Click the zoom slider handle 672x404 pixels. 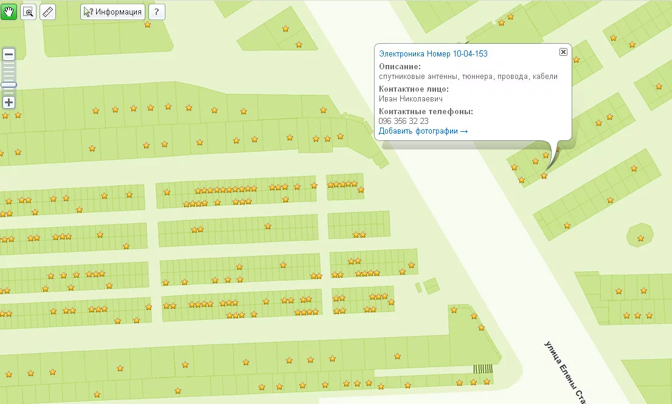(x=9, y=85)
